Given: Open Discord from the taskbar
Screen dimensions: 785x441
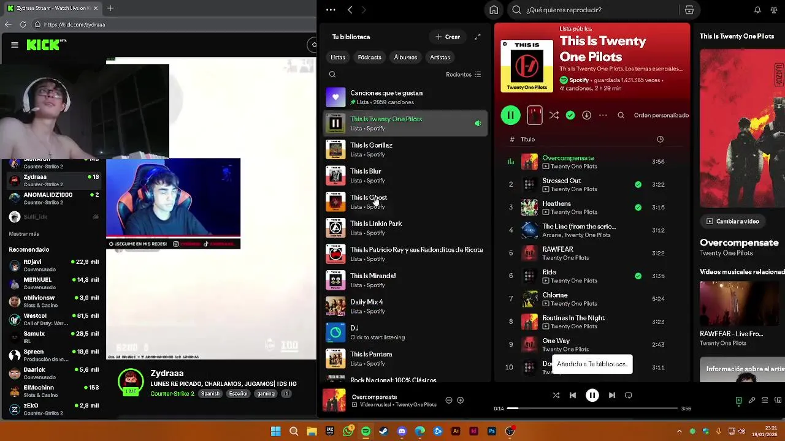Looking at the screenshot, I should (x=402, y=431).
